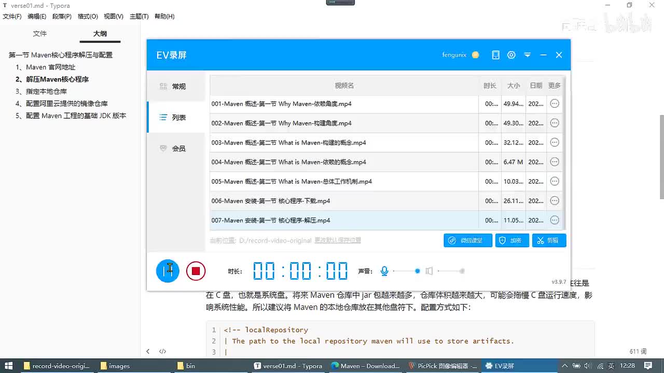The width and height of the screenshot is (664, 373).
Task: Open more options for 002-Maven video
Action: click(555, 123)
